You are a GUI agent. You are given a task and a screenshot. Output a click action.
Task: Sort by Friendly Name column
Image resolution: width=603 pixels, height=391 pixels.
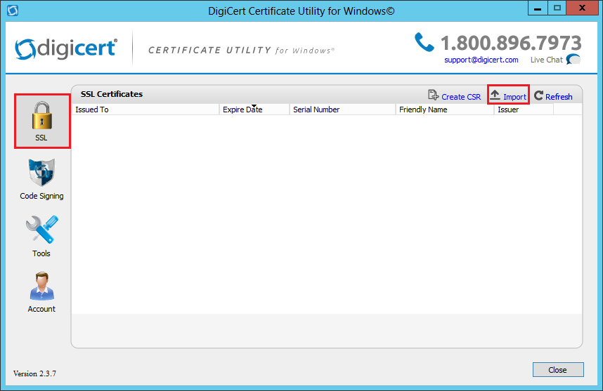(x=444, y=110)
